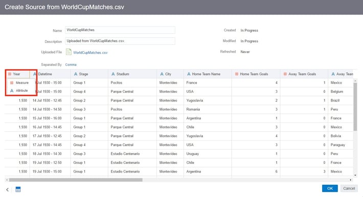Click the attribute icon beside Home Team Name
The image size is (363, 197).
point(189,74)
